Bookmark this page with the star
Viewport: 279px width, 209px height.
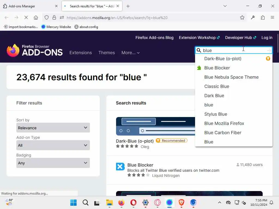coord(242,17)
